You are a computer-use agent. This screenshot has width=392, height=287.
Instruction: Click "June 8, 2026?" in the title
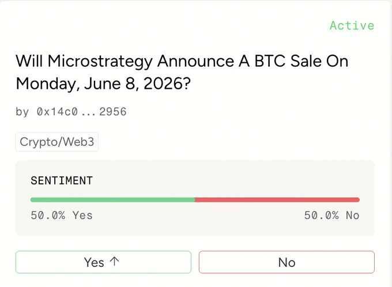click(137, 84)
